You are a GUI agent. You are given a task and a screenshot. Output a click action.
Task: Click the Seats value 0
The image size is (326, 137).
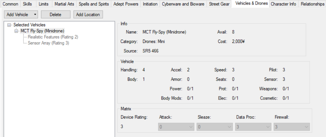[x=233, y=79]
